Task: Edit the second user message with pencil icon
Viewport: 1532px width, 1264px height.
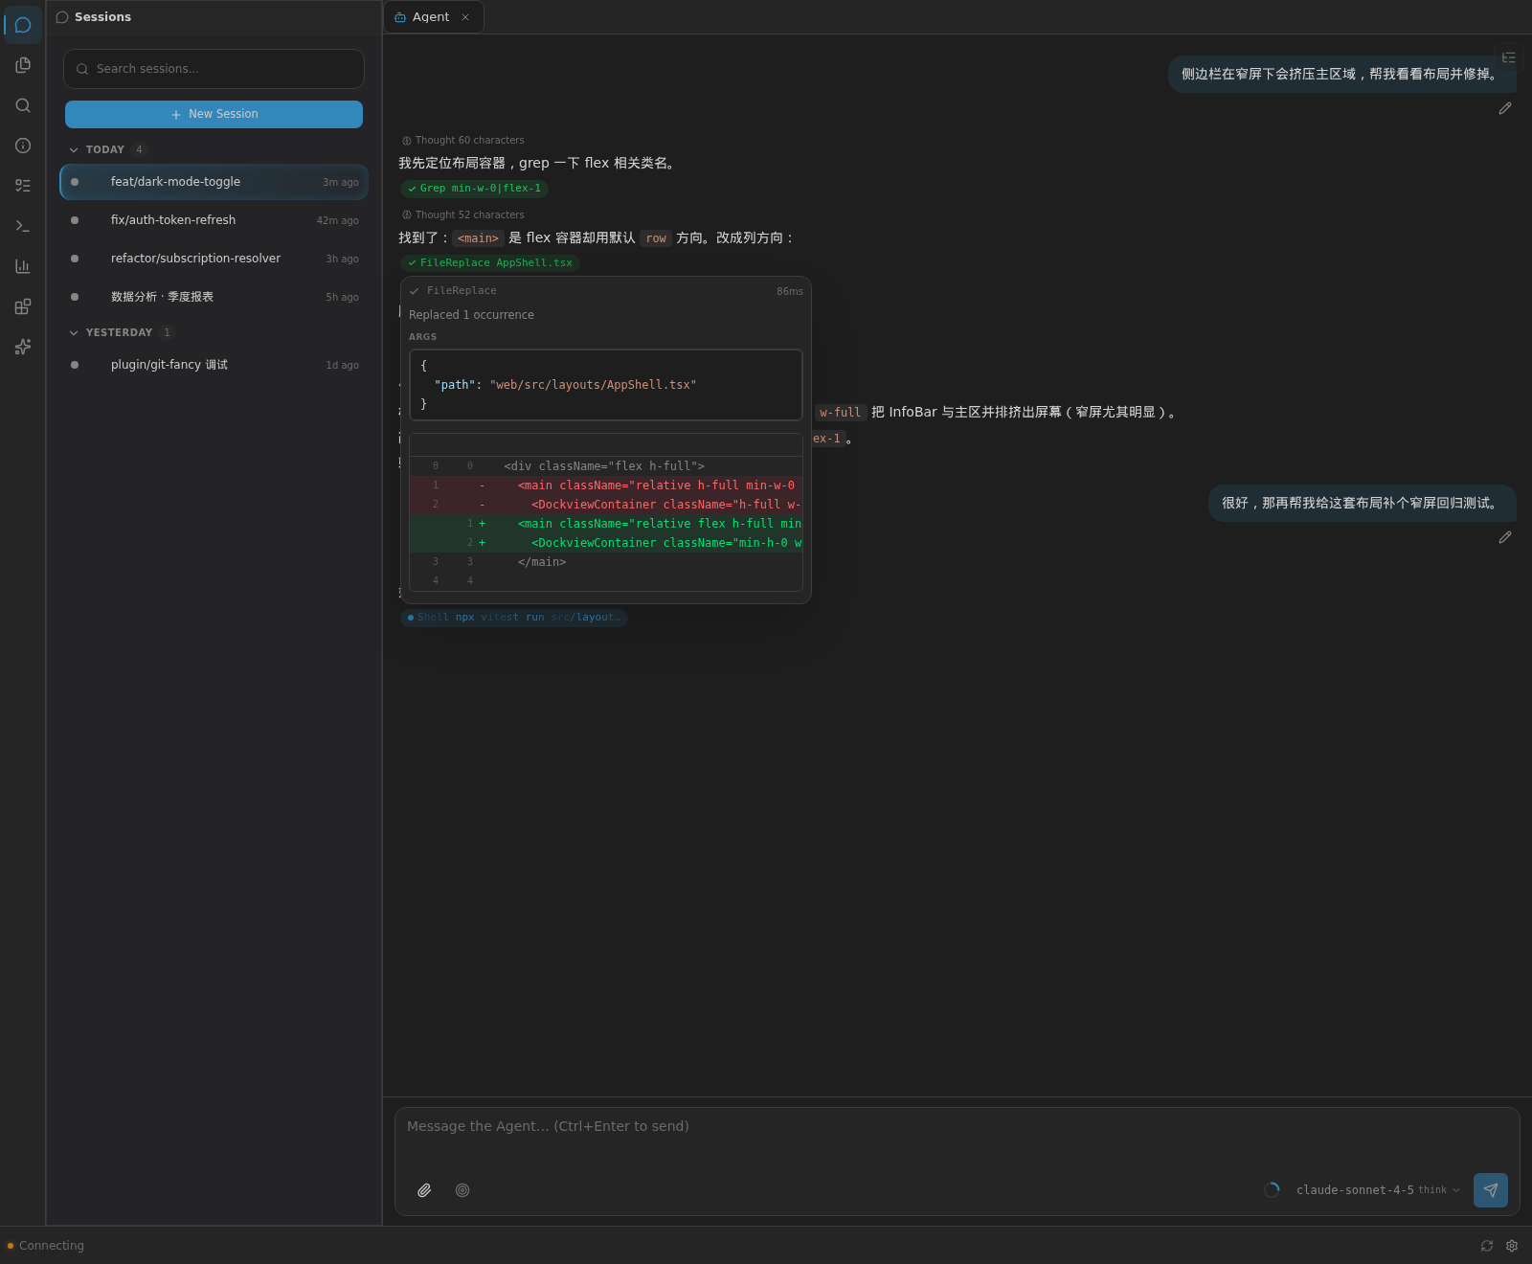Action: pos(1505,537)
